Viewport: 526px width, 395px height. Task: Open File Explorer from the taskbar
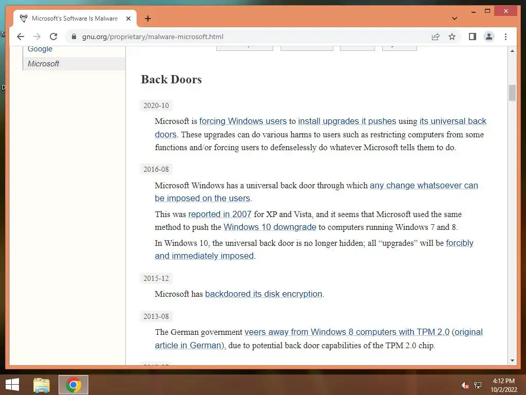click(x=42, y=385)
